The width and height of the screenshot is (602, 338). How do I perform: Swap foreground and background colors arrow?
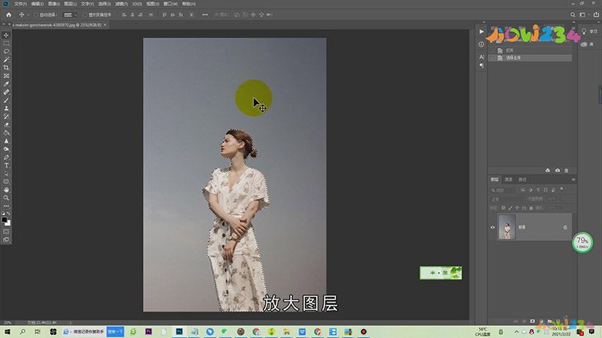coord(8,213)
